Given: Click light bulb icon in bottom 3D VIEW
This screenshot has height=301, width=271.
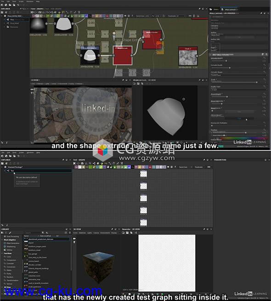Looking at the screenshot, I should click(x=74, y=242).
